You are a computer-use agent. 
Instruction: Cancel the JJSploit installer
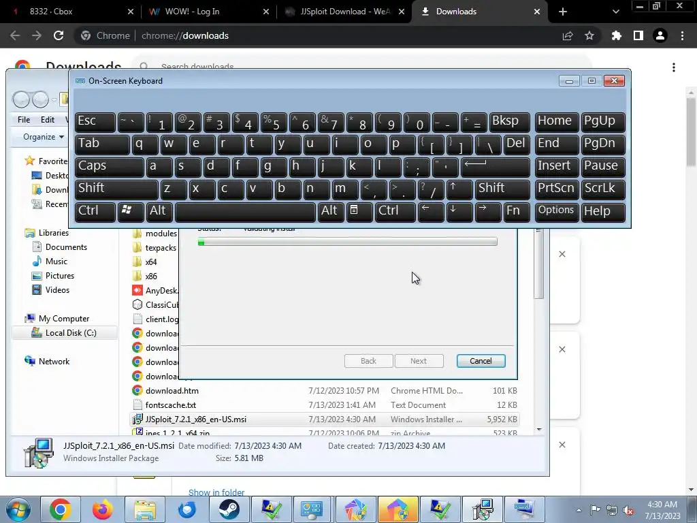coord(481,361)
